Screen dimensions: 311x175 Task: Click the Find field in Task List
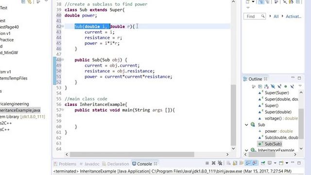255,16
